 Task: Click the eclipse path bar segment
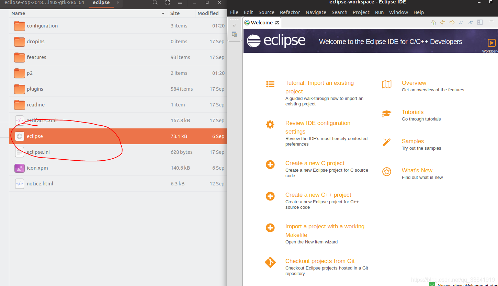pos(101,2)
